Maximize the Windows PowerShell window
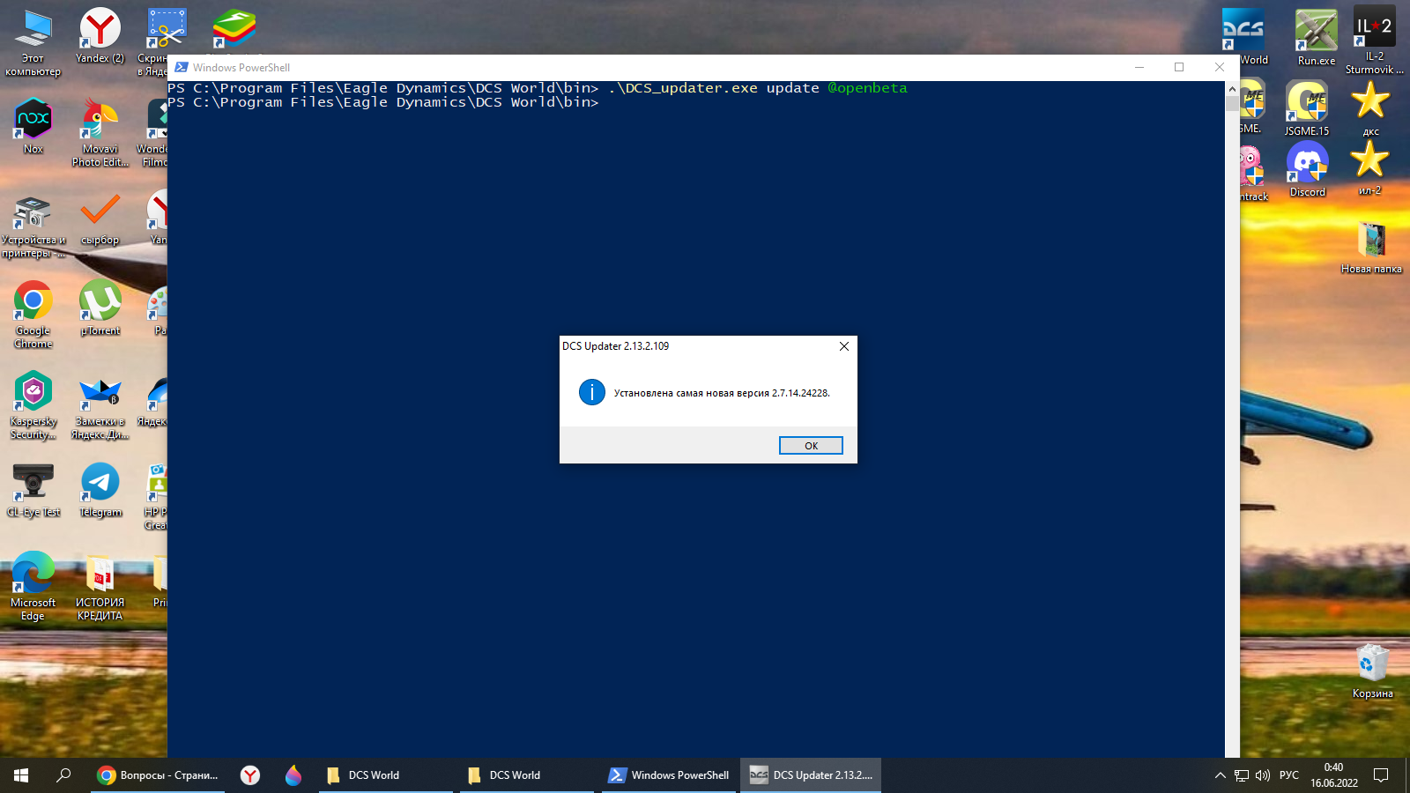The image size is (1410, 793). [x=1179, y=67]
